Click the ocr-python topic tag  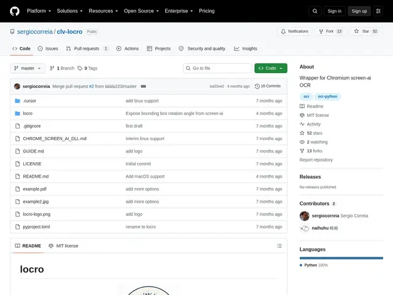pyautogui.click(x=327, y=96)
